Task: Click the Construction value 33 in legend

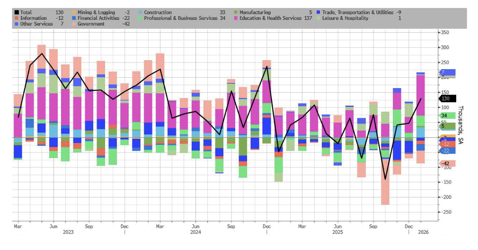Action: point(222,12)
